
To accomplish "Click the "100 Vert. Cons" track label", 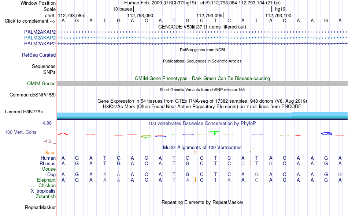I will (21, 132).
